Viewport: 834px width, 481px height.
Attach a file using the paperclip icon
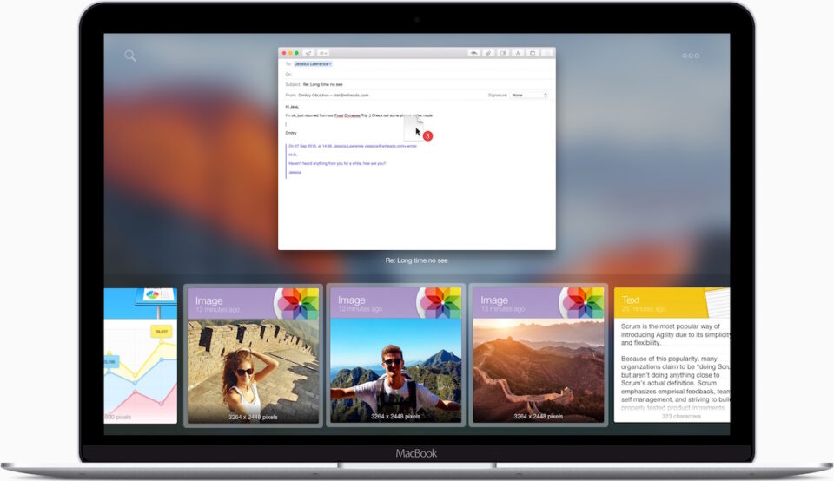point(488,53)
